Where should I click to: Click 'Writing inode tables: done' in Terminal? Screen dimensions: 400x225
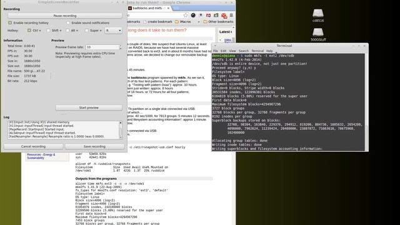(237, 144)
